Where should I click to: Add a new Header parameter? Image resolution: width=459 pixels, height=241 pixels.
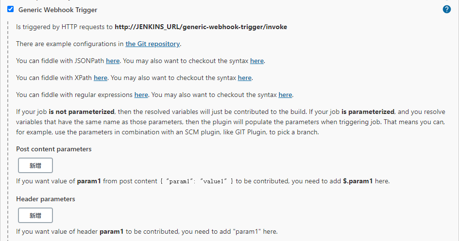click(x=35, y=215)
